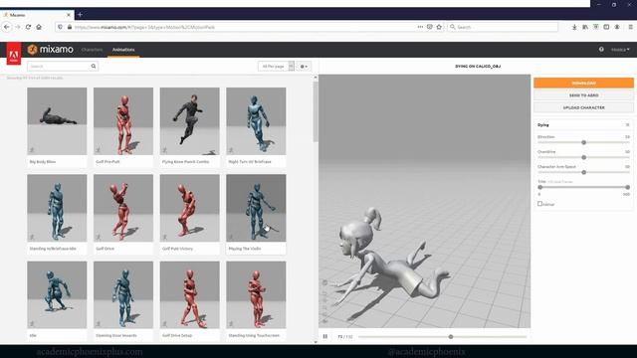Reload the page with refresh icon
This screenshot has height=358, width=637.
28,27
